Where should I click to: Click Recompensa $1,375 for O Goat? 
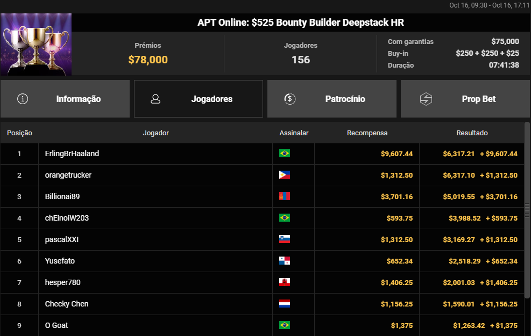click(402, 325)
